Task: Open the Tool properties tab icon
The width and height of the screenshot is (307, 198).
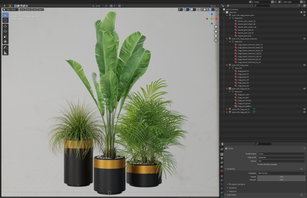Action: click(x=222, y=149)
